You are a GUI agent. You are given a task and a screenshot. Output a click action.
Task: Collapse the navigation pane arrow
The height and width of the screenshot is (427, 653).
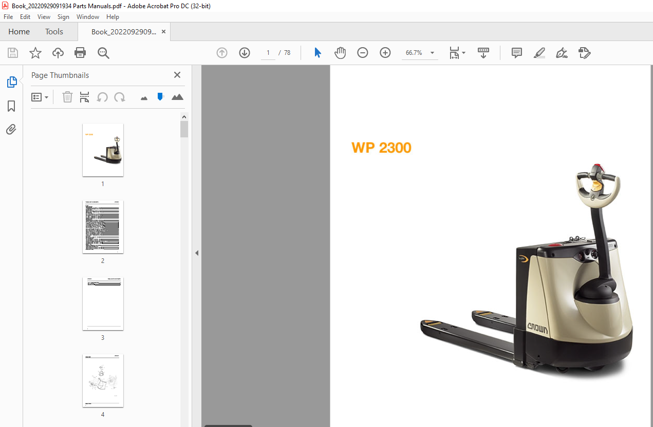pyautogui.click(x=196, y=253)
